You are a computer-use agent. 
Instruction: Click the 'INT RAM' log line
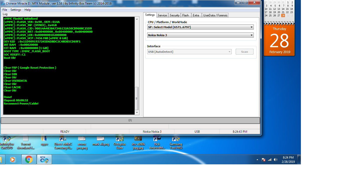pyautogui.click(x=21, y=45)
